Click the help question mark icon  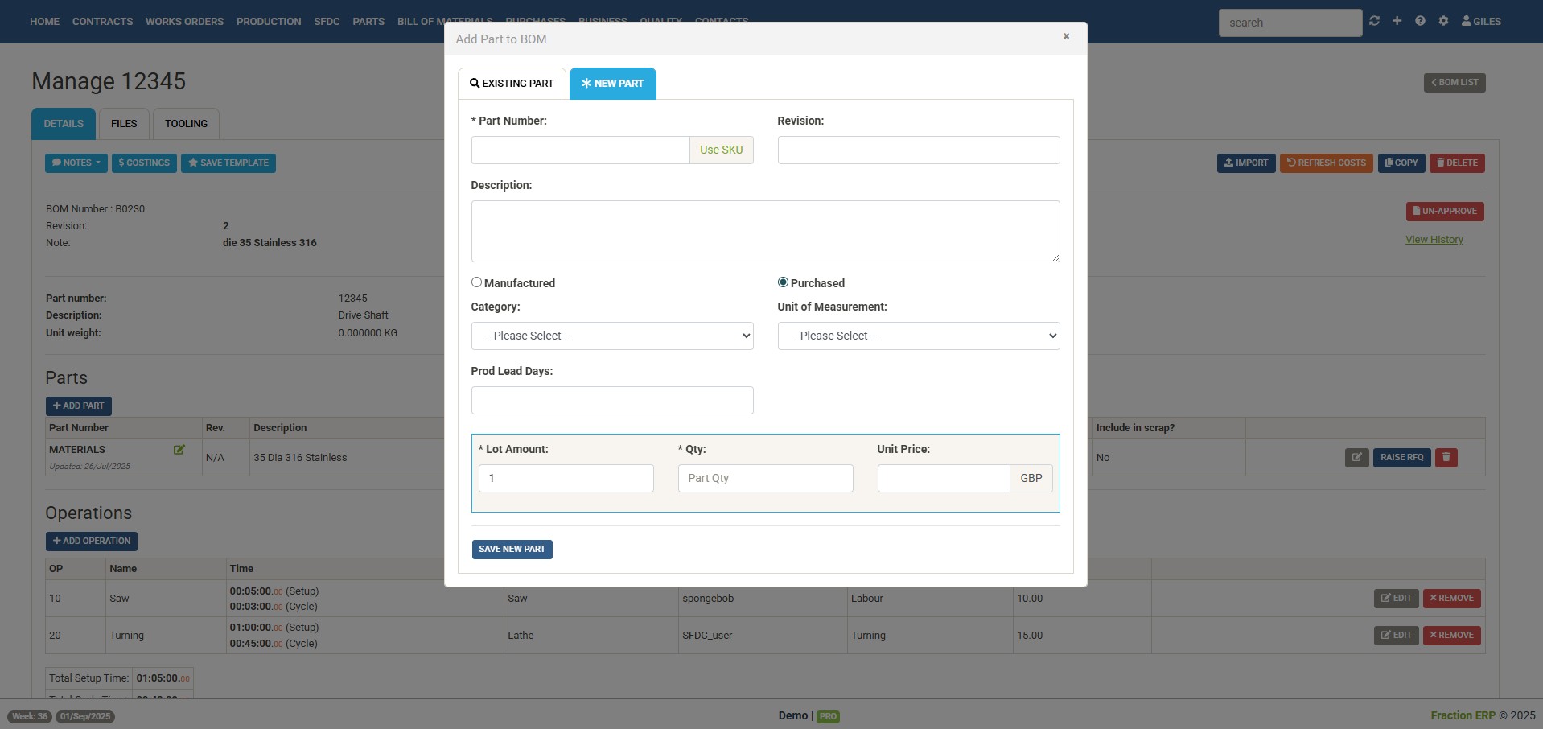[1421, 21]
